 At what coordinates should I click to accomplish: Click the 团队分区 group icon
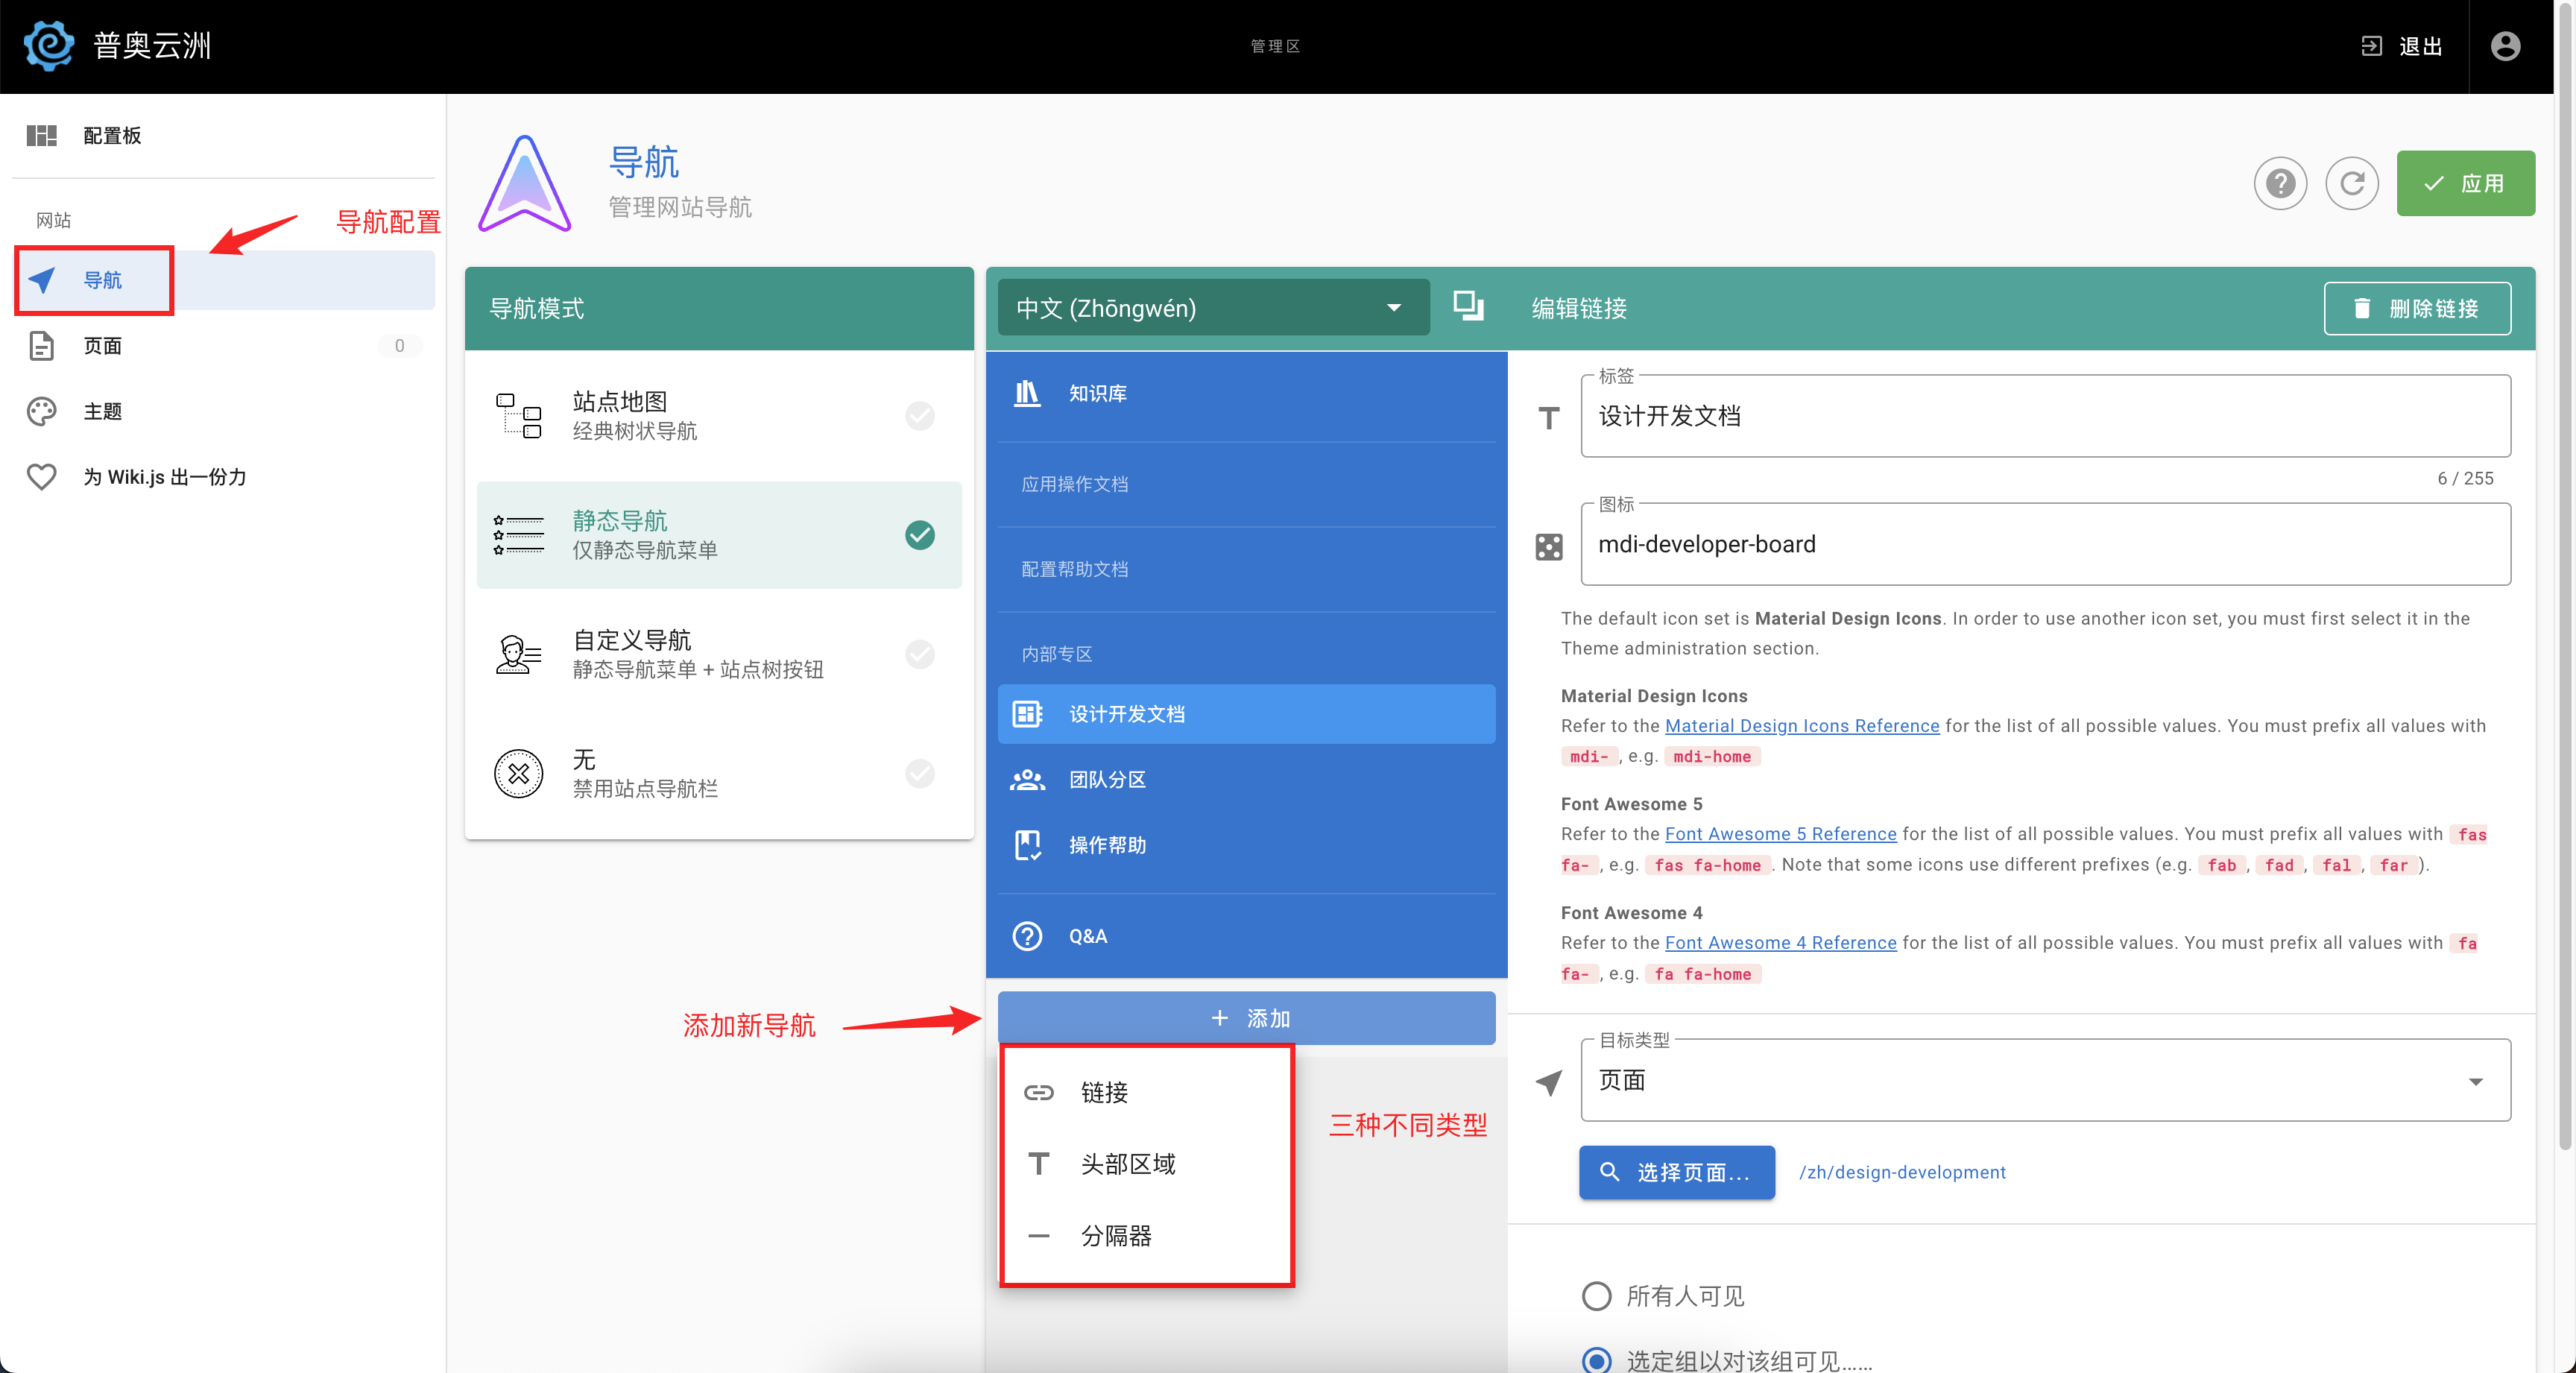point(1027,779)
